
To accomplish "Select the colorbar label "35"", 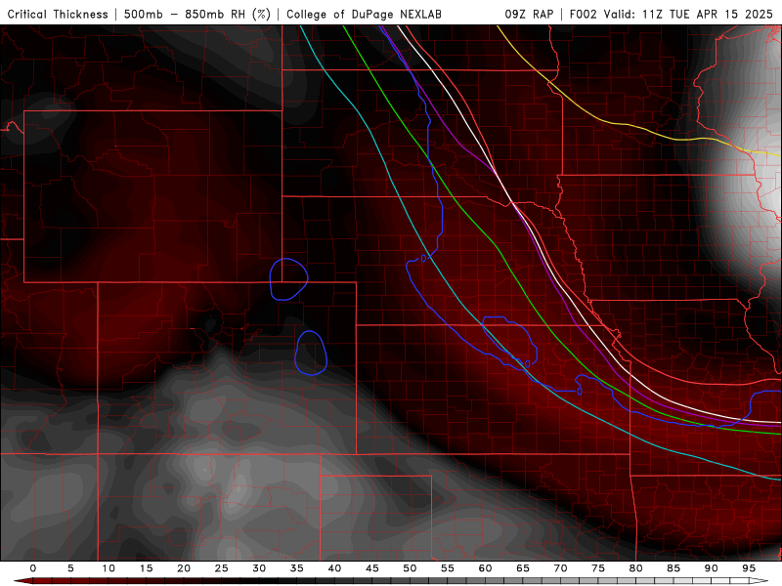I will pyautogui.click(x=297, y=568).
